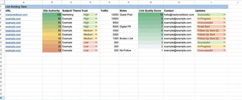Select row 13 header

coord(2,54)
